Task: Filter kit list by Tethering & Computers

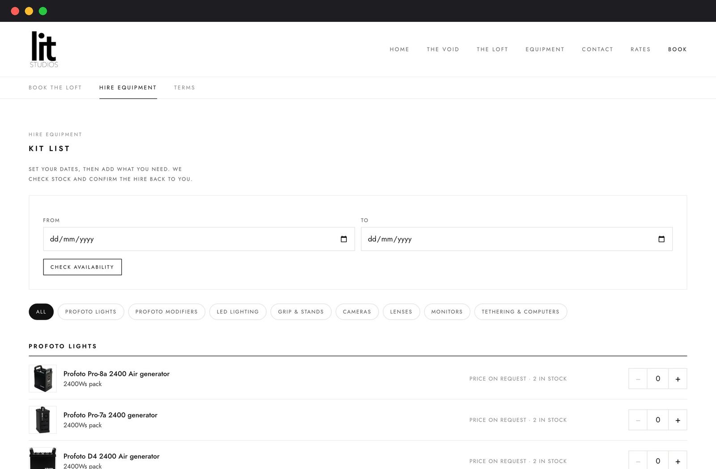Action: [x=520, y=312]
